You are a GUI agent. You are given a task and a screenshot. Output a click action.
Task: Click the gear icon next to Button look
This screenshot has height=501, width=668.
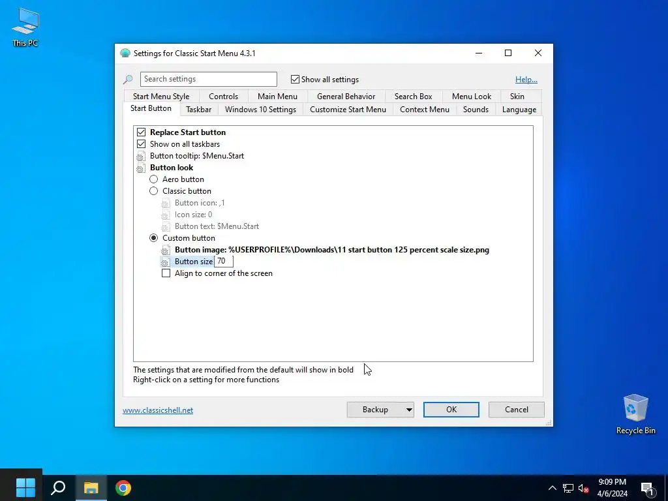click(x=141, y=168)
